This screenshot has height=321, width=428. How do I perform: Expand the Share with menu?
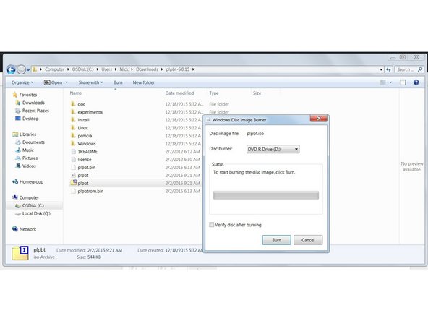tap(90, 82)
